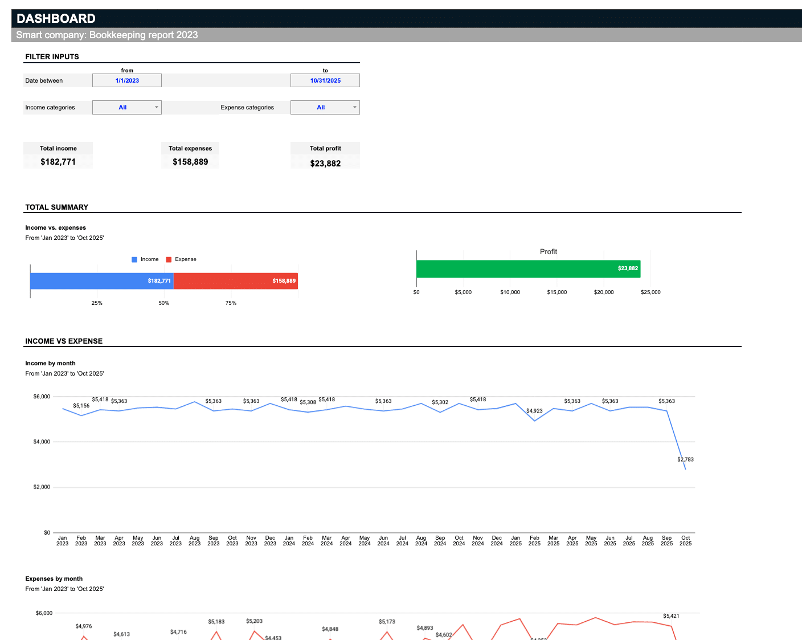
Task: Expand the Expense categories dropdown
Action: 325,107
